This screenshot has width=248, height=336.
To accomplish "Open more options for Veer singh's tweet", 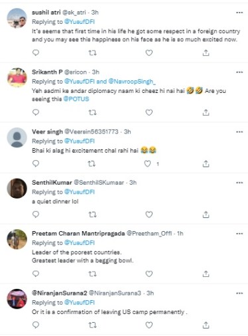I will click(x=239, y=132).
